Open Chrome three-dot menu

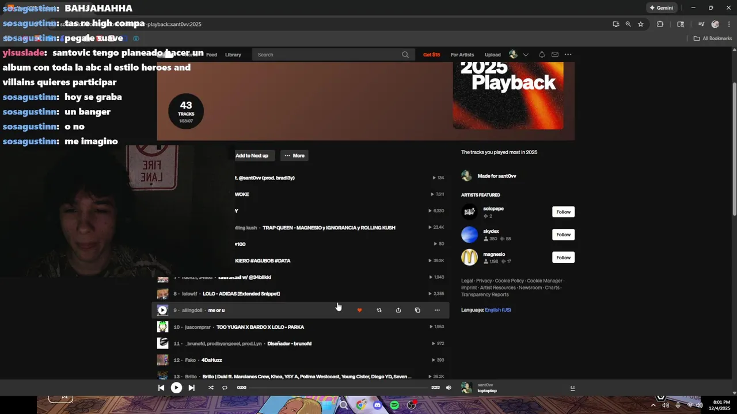click(x=729, y=24)
